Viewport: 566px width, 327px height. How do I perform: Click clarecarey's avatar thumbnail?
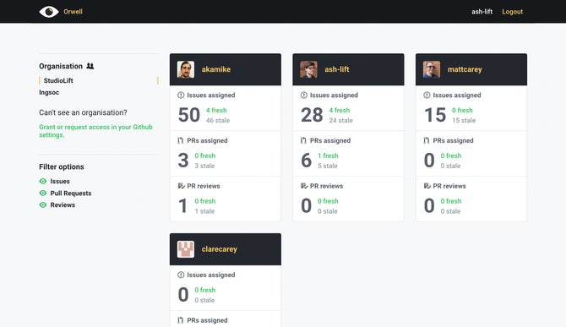pyautogui.click(x=186, y=249)
